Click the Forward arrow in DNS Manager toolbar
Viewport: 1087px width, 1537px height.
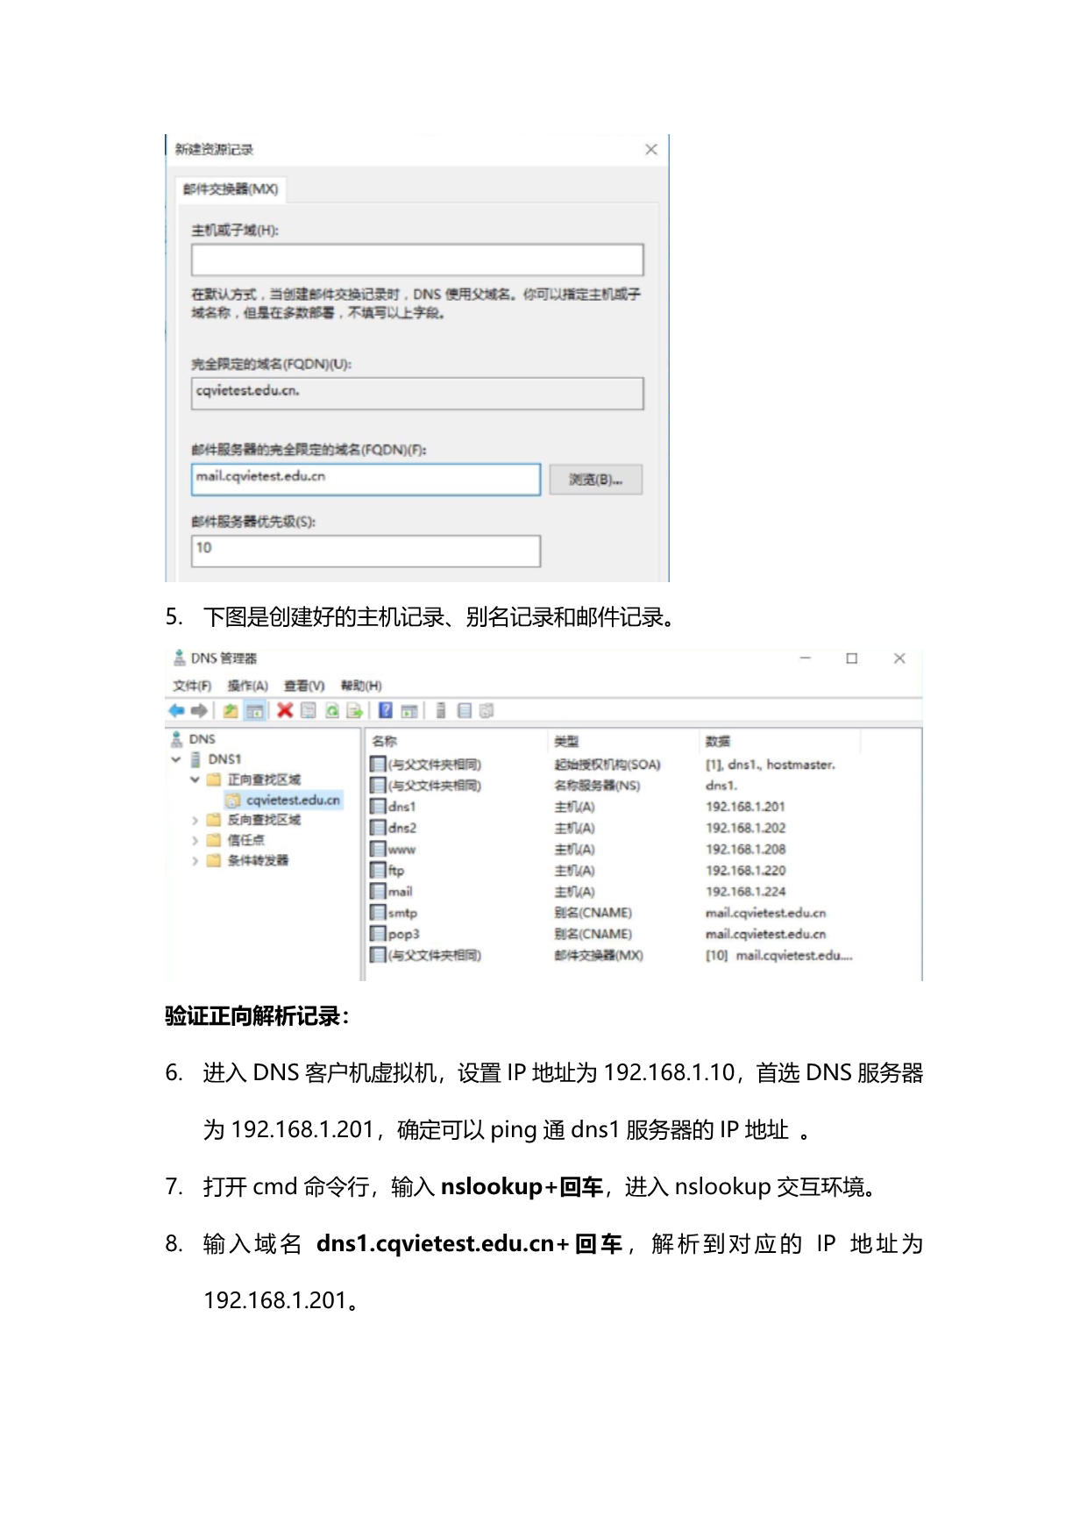[199, 710]
